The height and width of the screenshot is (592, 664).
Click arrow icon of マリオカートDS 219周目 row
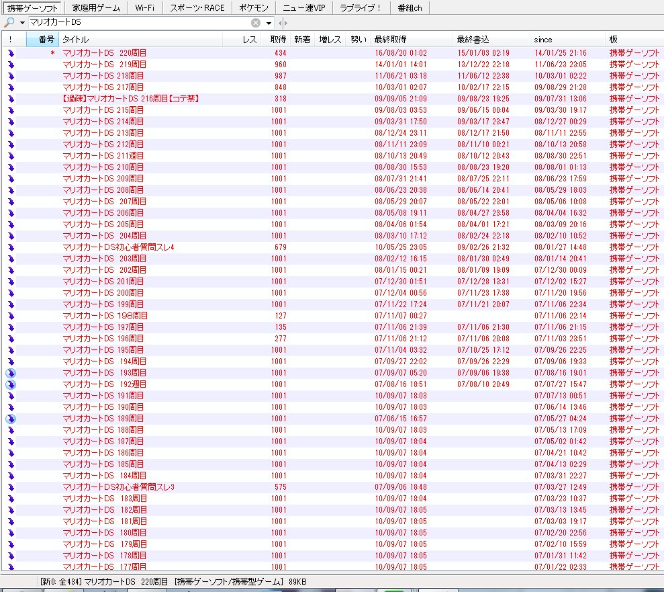pyautogui.click(x=11, y=65)
